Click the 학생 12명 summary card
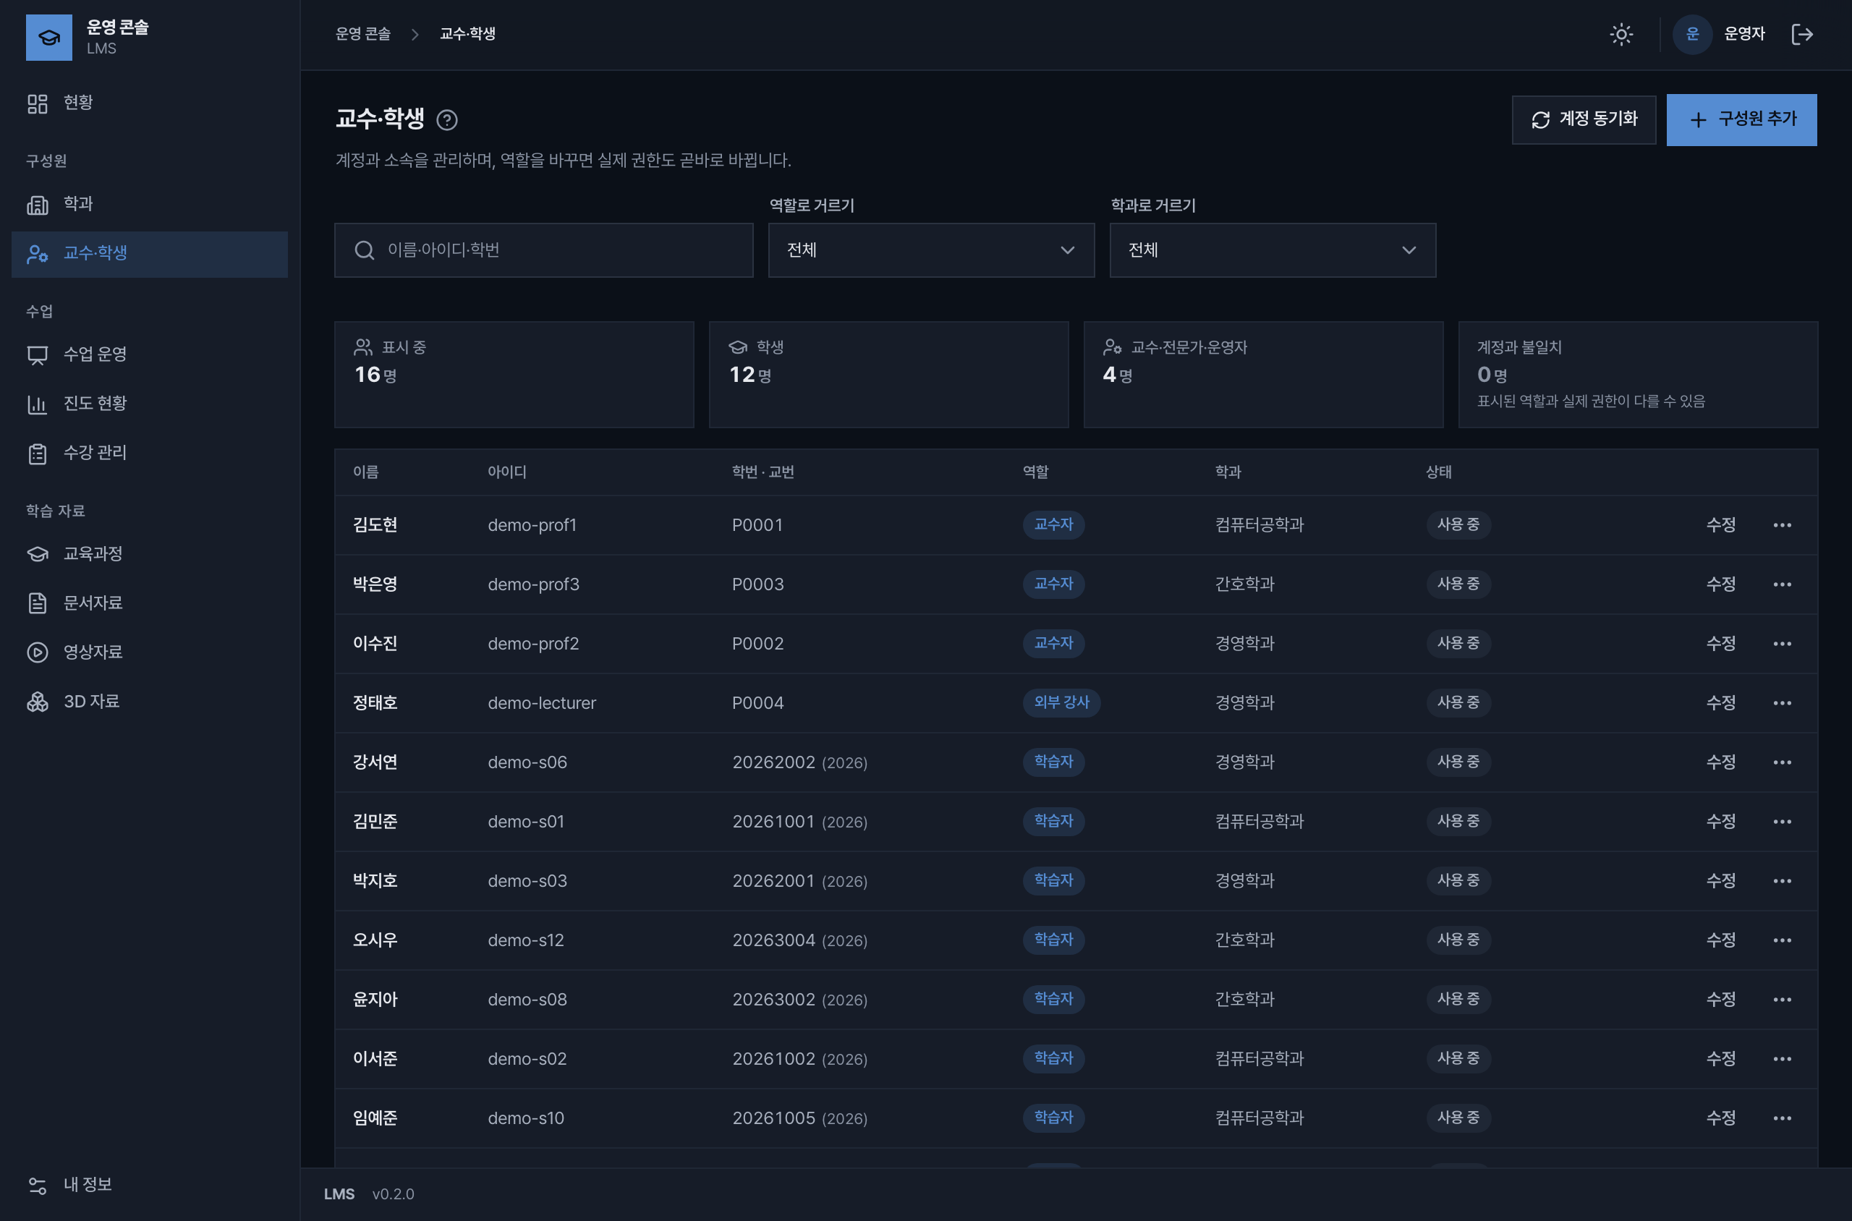 888,375
